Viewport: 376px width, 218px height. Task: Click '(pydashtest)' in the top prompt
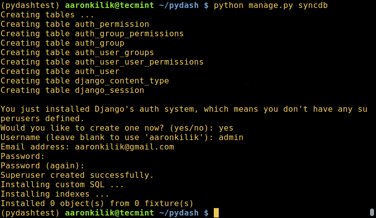coord(30,5)
